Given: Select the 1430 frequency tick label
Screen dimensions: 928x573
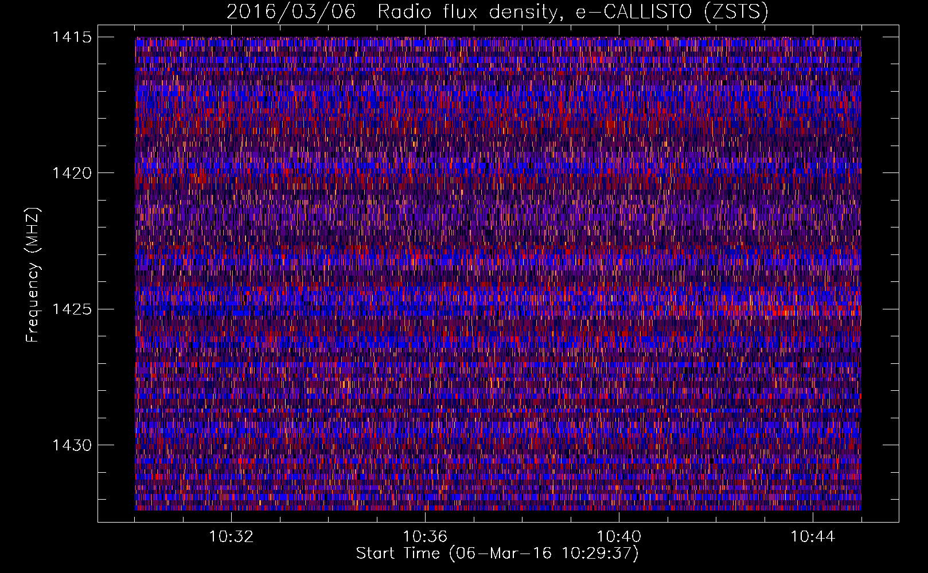Looking at the screenshot, I should 72,445.
